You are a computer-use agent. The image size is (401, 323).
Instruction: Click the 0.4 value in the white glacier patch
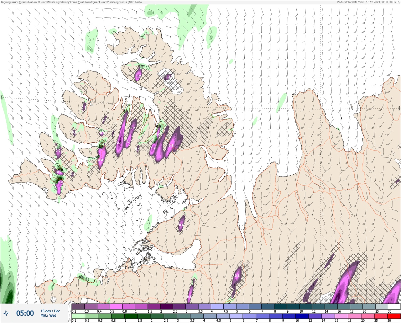coord(168,77)
